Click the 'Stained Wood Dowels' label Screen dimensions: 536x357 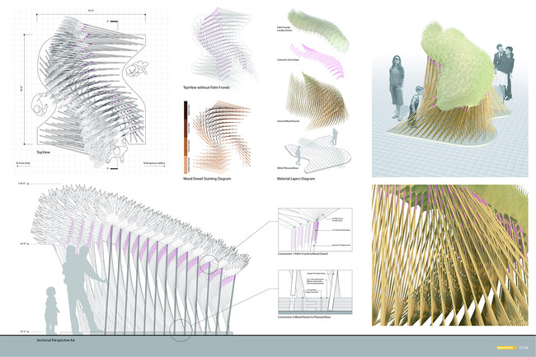pyautogui.click(x=288, y=121)
